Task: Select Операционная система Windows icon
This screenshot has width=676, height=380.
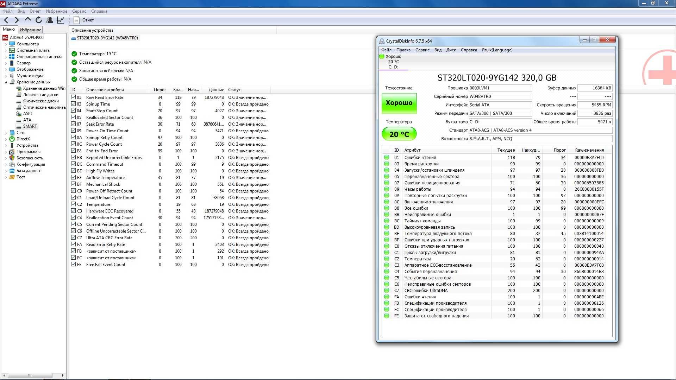Action: coord(12,57)
